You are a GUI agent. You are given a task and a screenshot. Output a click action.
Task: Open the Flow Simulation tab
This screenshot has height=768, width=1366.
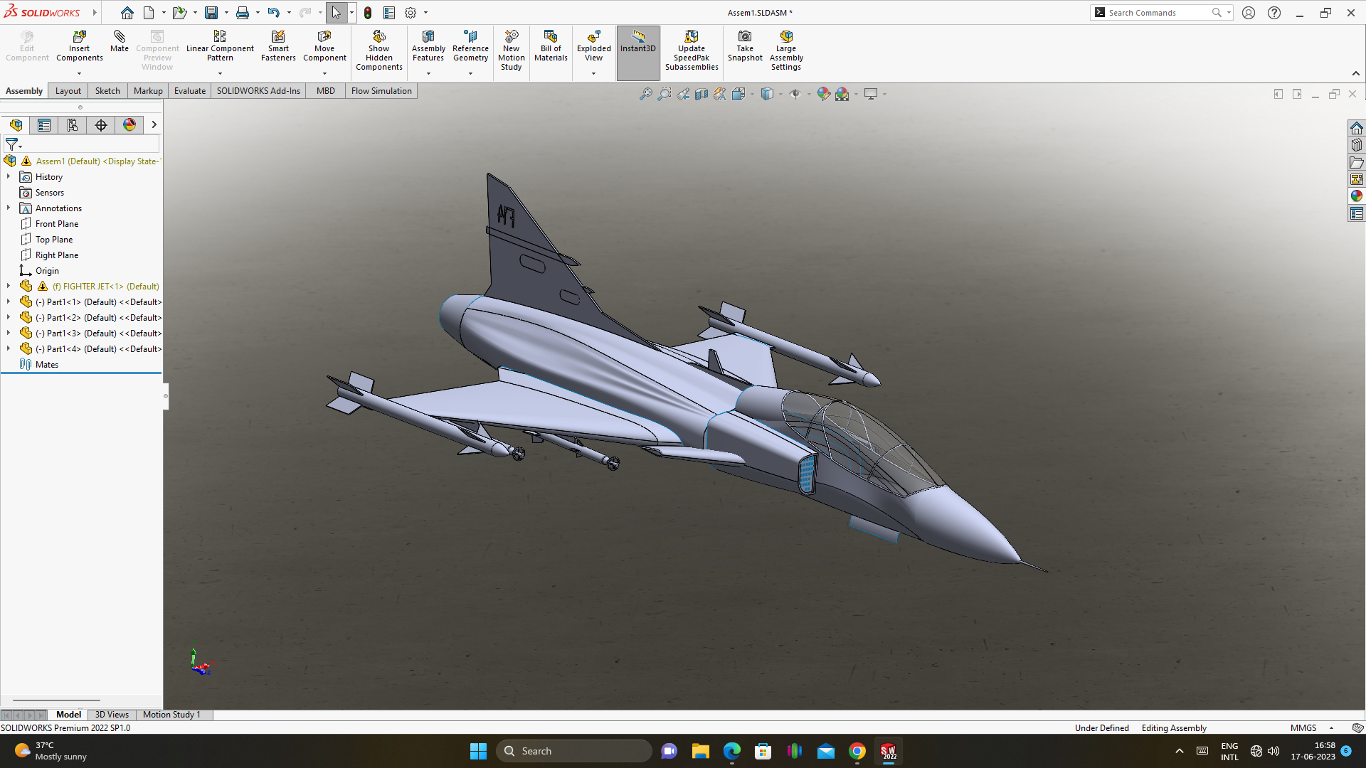(x=381, y=91)
